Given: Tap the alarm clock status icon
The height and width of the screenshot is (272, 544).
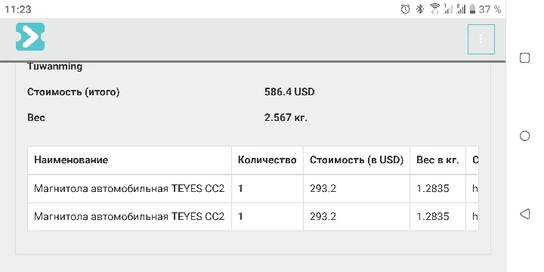Looking at the screenshot, I should click(405, 9).
